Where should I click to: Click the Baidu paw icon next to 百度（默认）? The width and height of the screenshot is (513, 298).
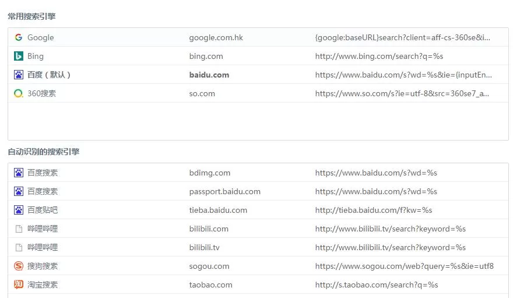click(19, 75)
